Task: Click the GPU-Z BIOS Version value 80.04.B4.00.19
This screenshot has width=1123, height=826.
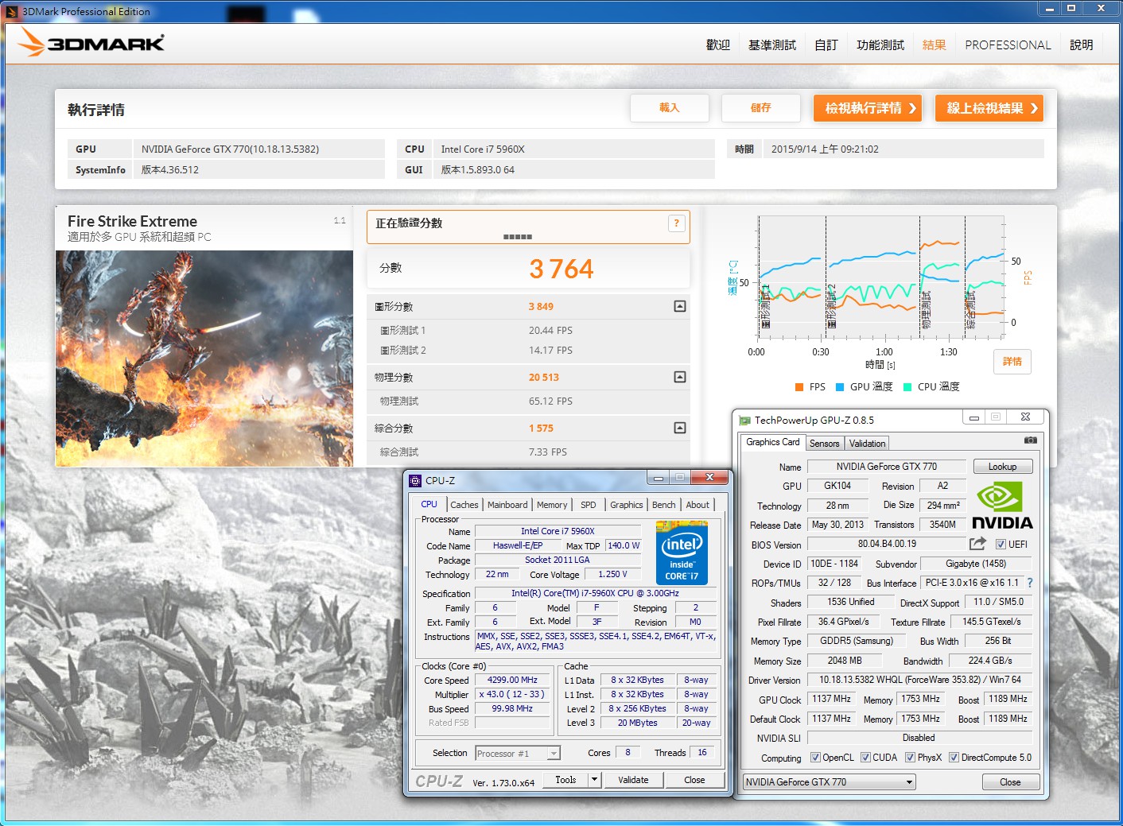Action: click(887, 544)
